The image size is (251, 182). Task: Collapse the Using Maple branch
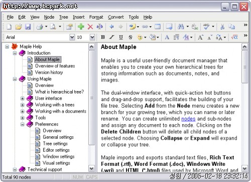pyautogui.click(x=15, y=79)
